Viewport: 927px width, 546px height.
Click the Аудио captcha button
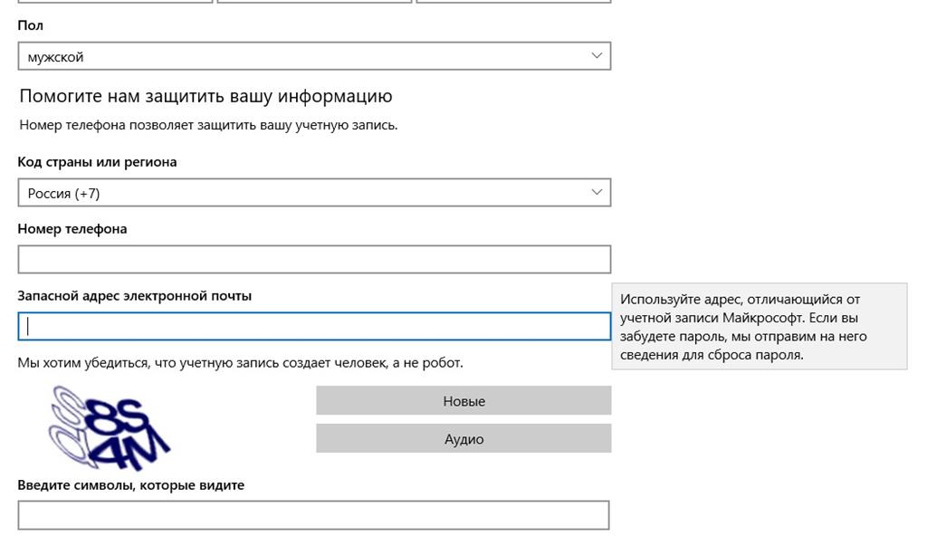click(463, 439)
